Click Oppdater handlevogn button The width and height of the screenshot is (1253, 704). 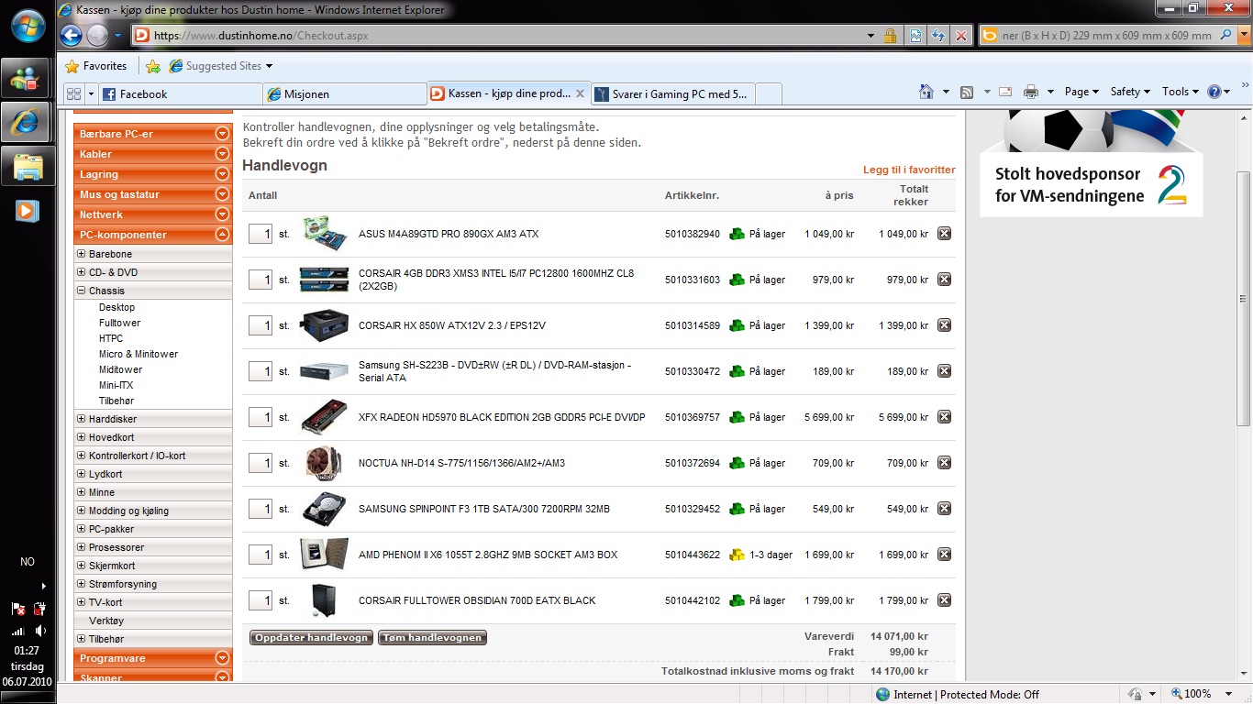coord(311,638)
